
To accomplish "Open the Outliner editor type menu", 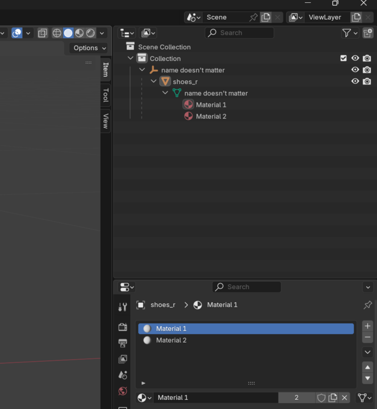I will 127,33.
